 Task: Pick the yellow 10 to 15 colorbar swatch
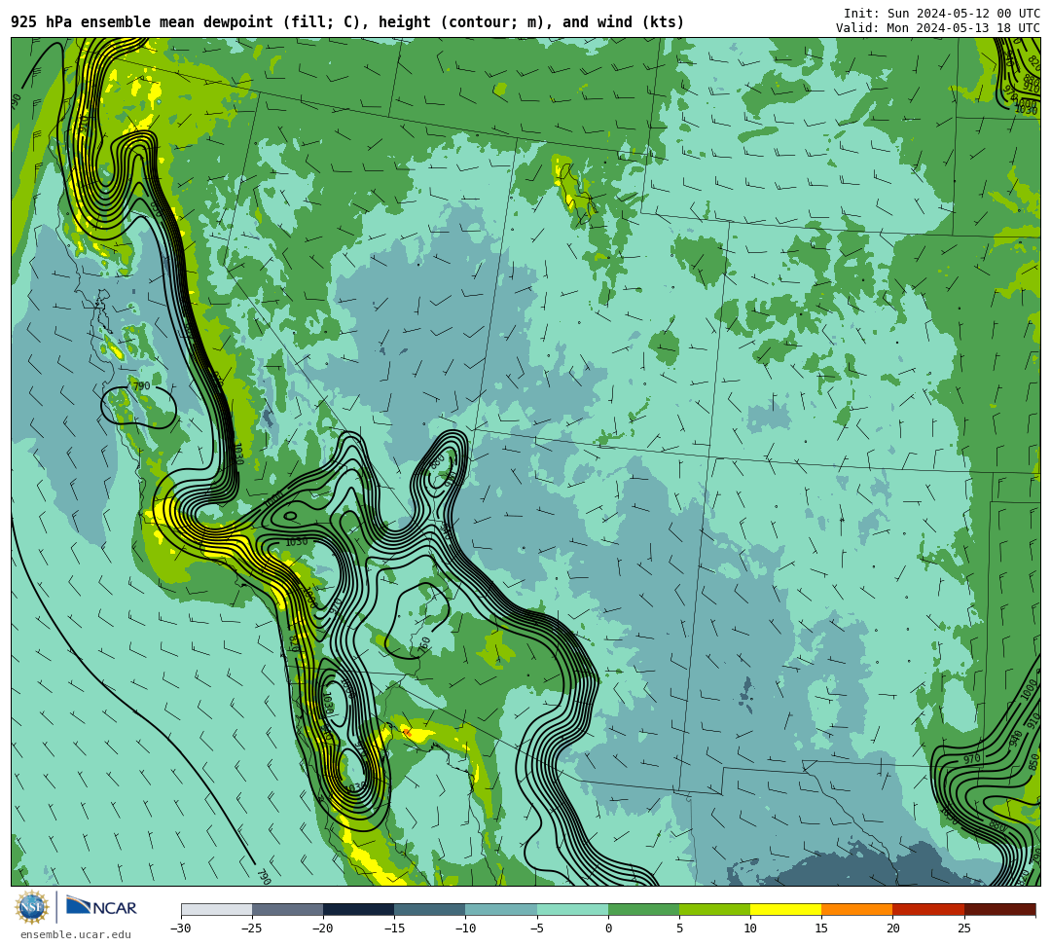[x=785, y=909]
